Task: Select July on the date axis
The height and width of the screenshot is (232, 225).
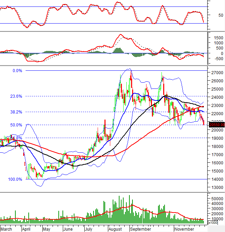Action: tap(89, 229)
